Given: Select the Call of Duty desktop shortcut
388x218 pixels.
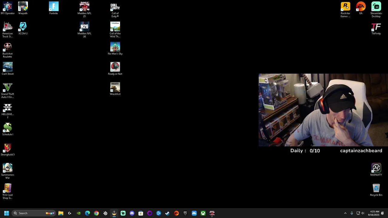Looking at the screenshot, I should point(115,10).
